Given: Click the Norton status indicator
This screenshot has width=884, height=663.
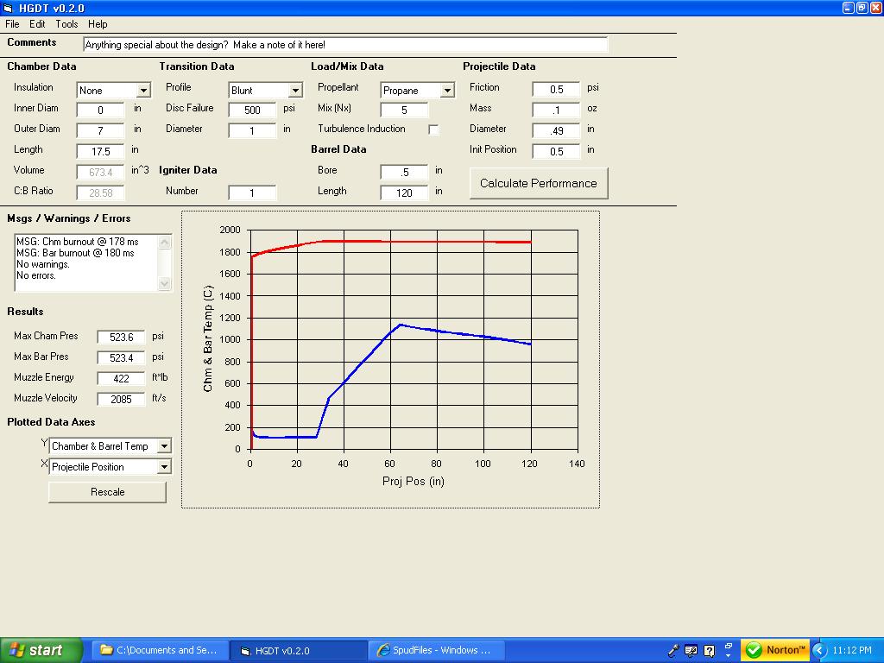Looking at the screenshot, I should (774, 650).
